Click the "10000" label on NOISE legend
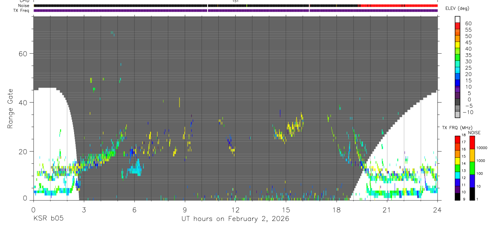 482,148
